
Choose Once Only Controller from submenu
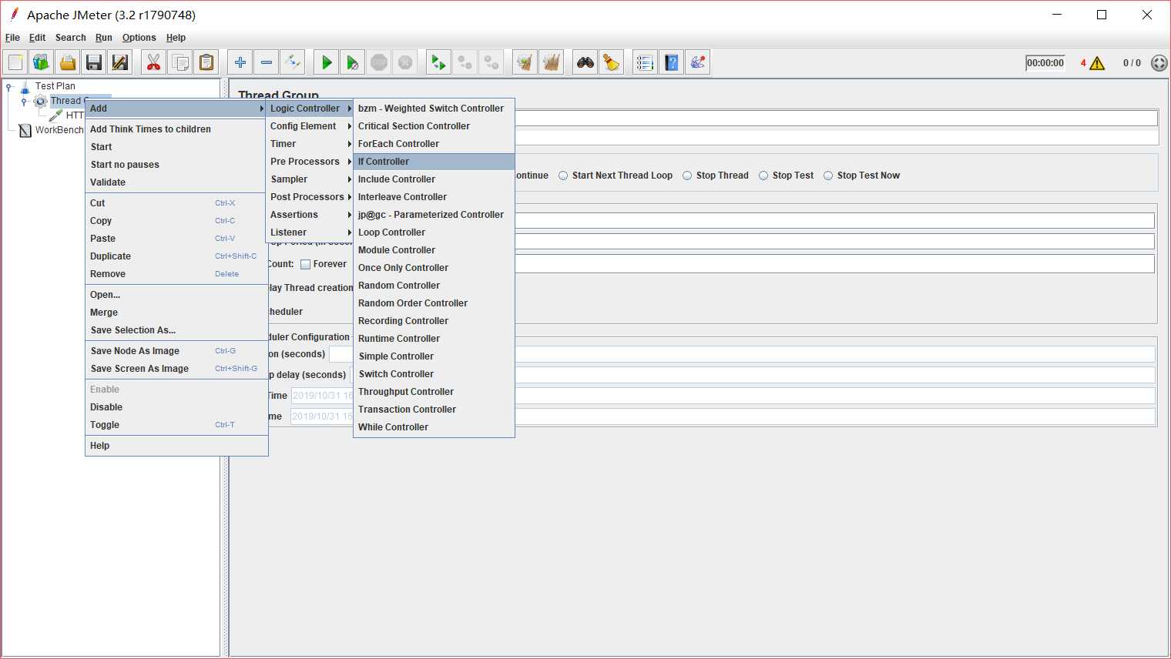click(x=434, y=268)
